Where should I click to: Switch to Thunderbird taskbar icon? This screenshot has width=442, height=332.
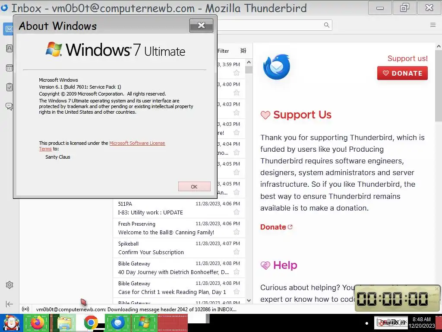[117, 322]
